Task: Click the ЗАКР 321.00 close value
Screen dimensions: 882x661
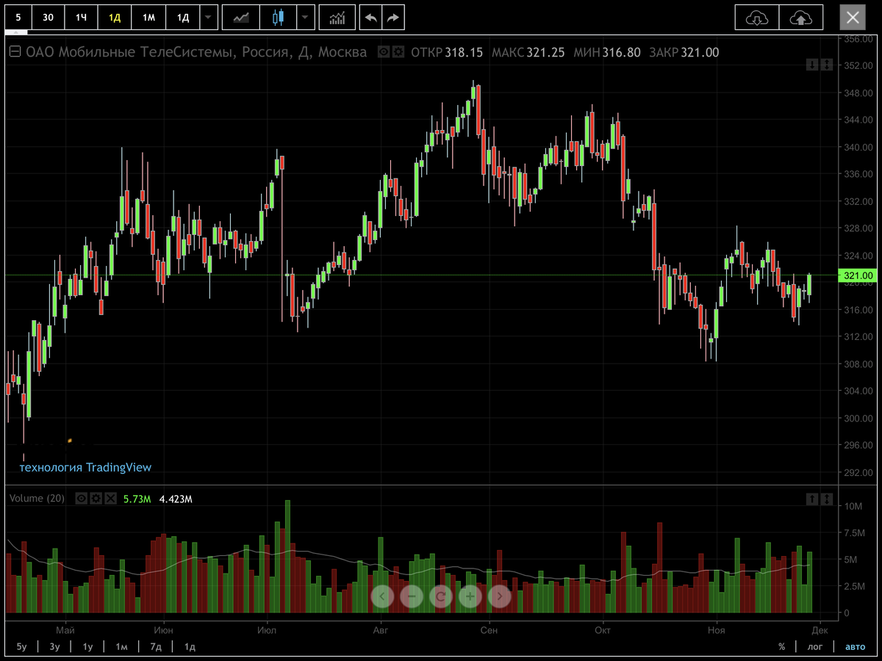Action: (x=683, y=52)
